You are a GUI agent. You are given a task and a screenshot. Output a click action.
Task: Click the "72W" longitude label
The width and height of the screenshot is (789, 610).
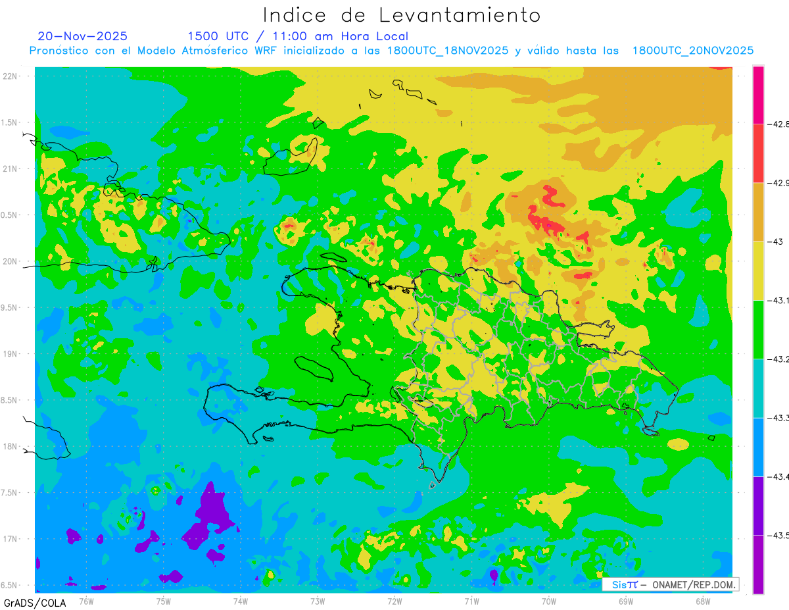point(394,601)
